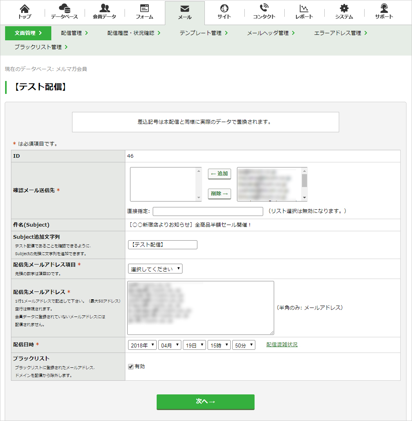Go to 配信管理 submenu
The width and height of the screenshot is (412, 421).
click(x=74, y=33)
